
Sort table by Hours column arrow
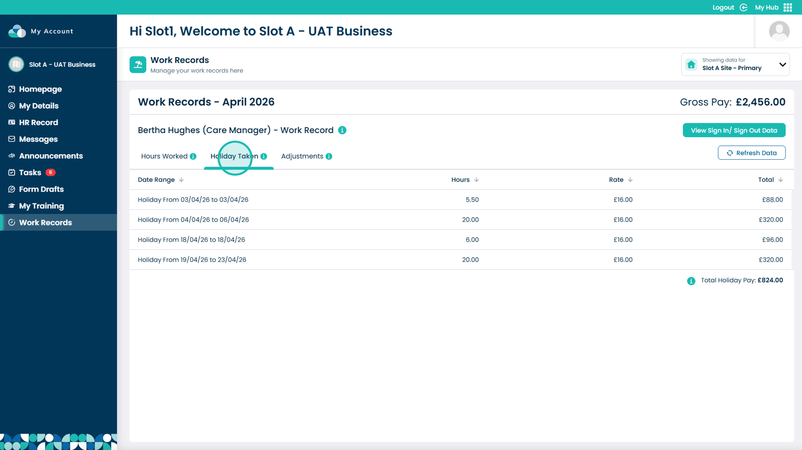[x=476, y=180]
